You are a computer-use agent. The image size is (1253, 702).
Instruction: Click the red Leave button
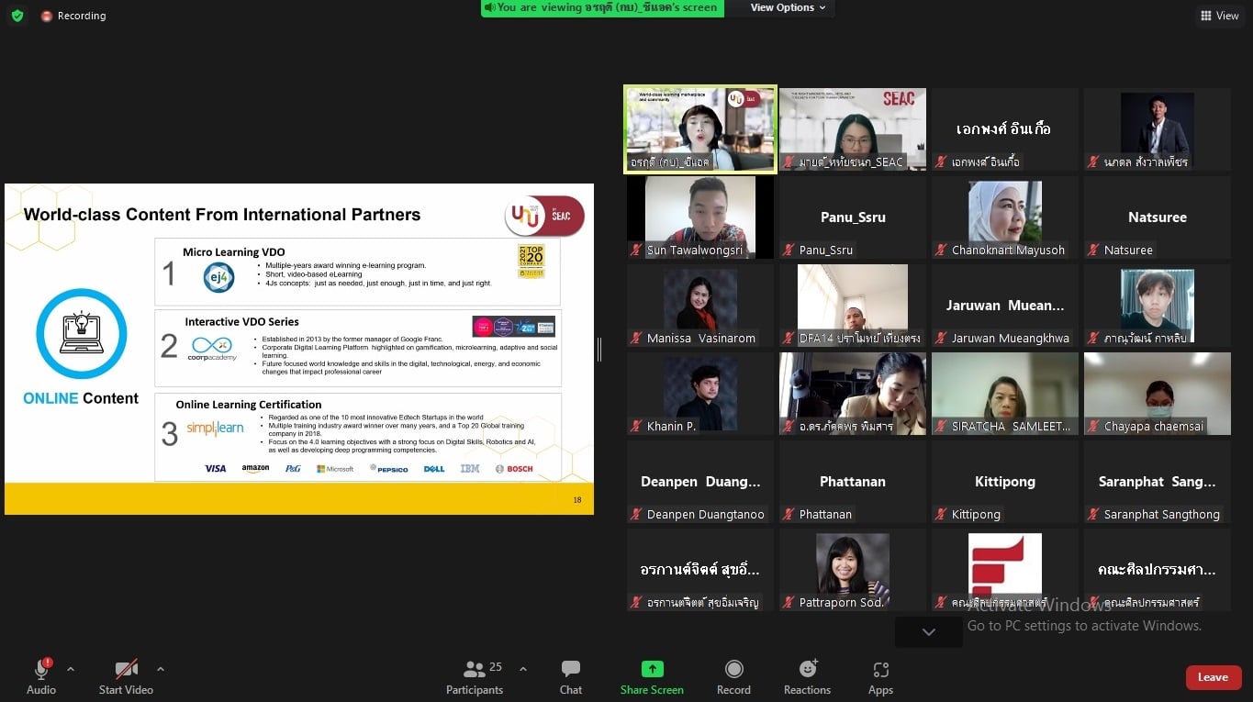[x=1213, y=677]
